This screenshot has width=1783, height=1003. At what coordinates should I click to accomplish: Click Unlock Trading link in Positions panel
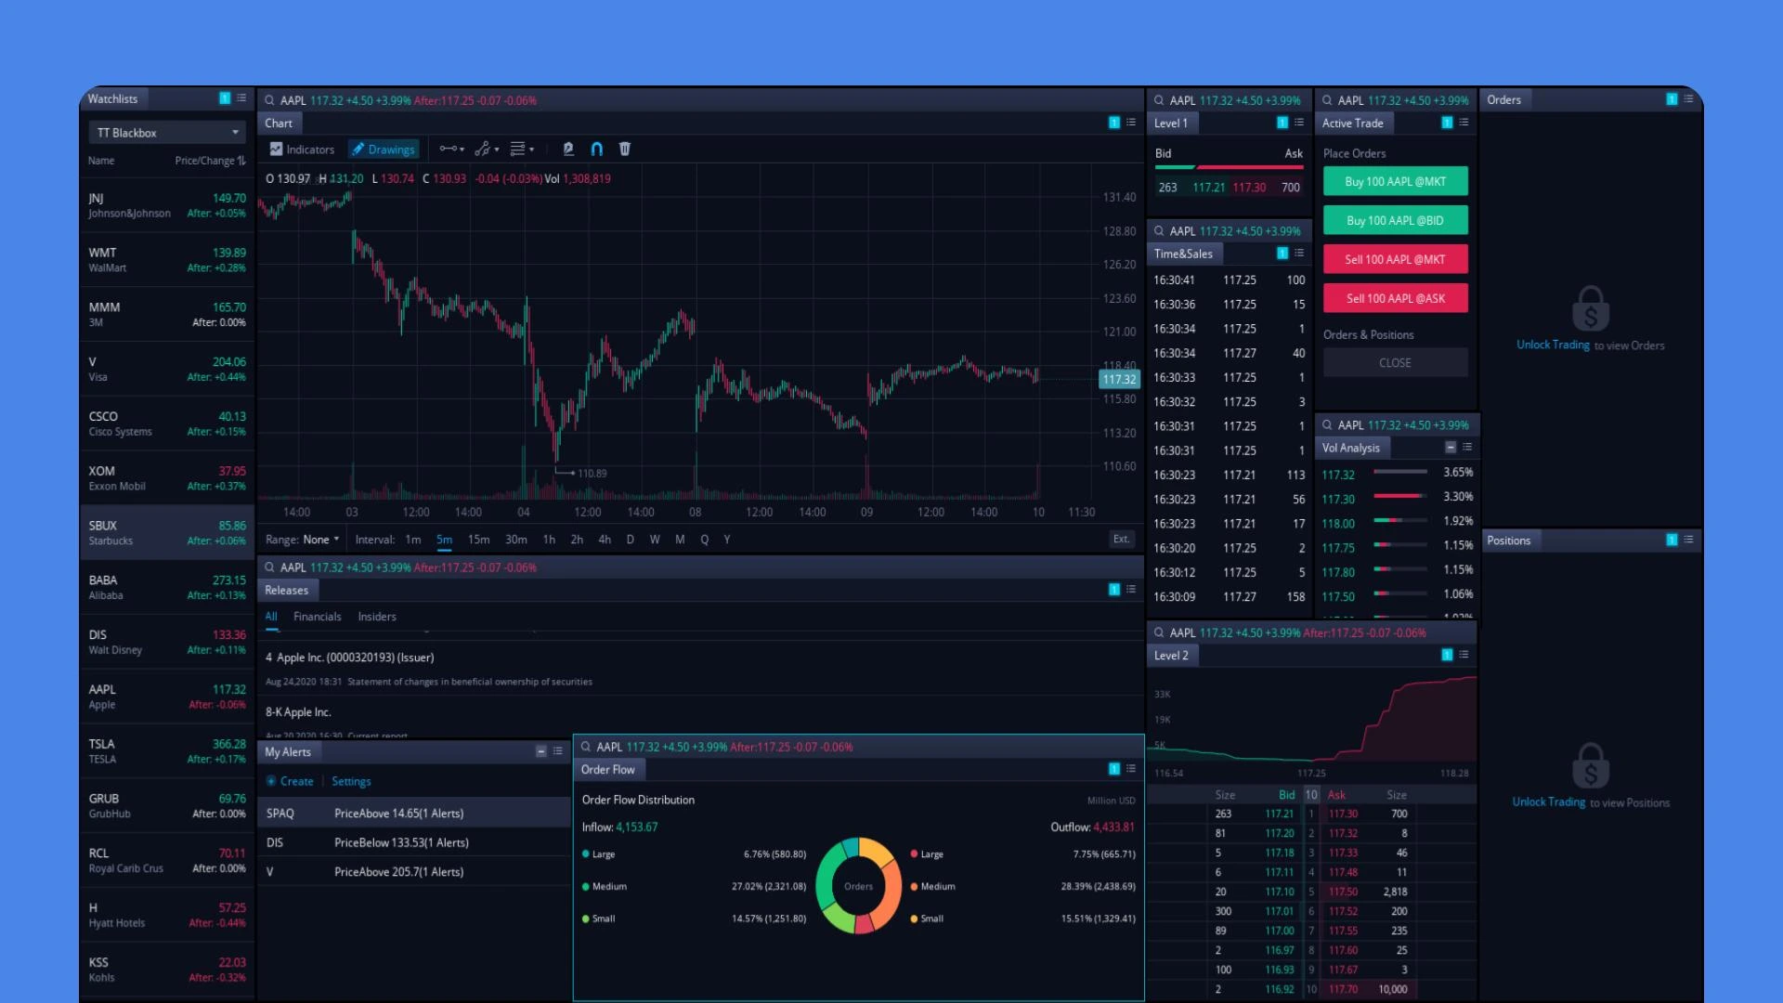[1548, 802]
